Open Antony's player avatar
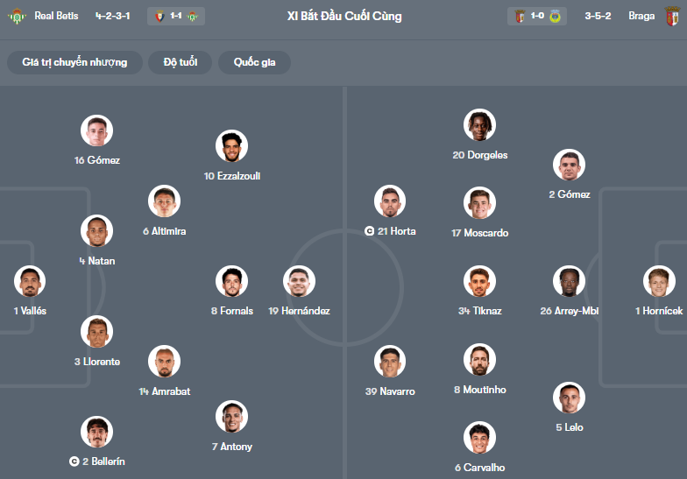The height and width of the screenshot is (479, 687). 231,417
